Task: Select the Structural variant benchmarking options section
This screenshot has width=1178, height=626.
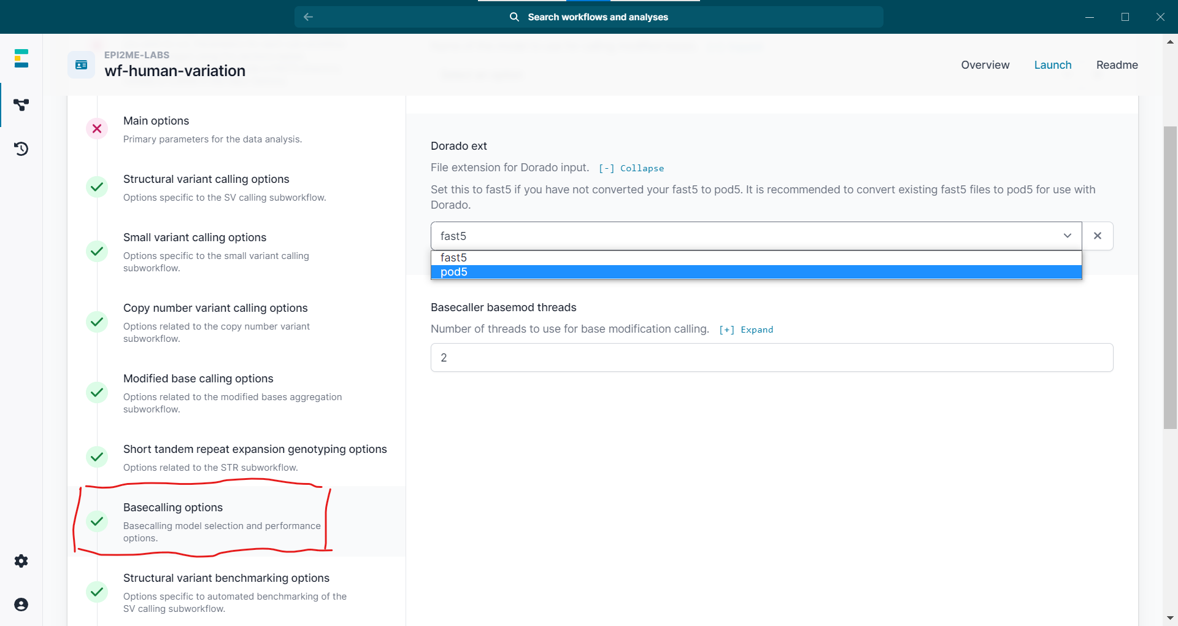Action: pos(226,578)
